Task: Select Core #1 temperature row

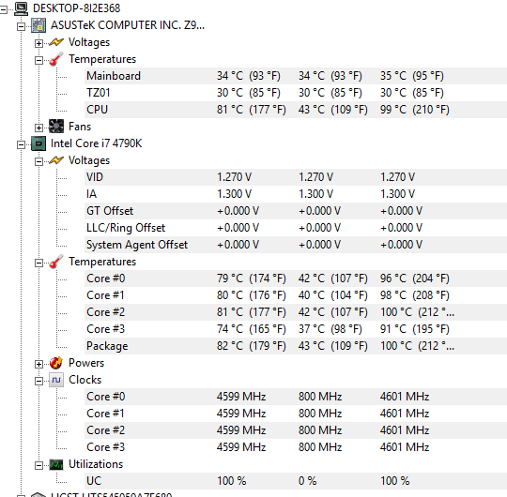Action: (296, 295)
